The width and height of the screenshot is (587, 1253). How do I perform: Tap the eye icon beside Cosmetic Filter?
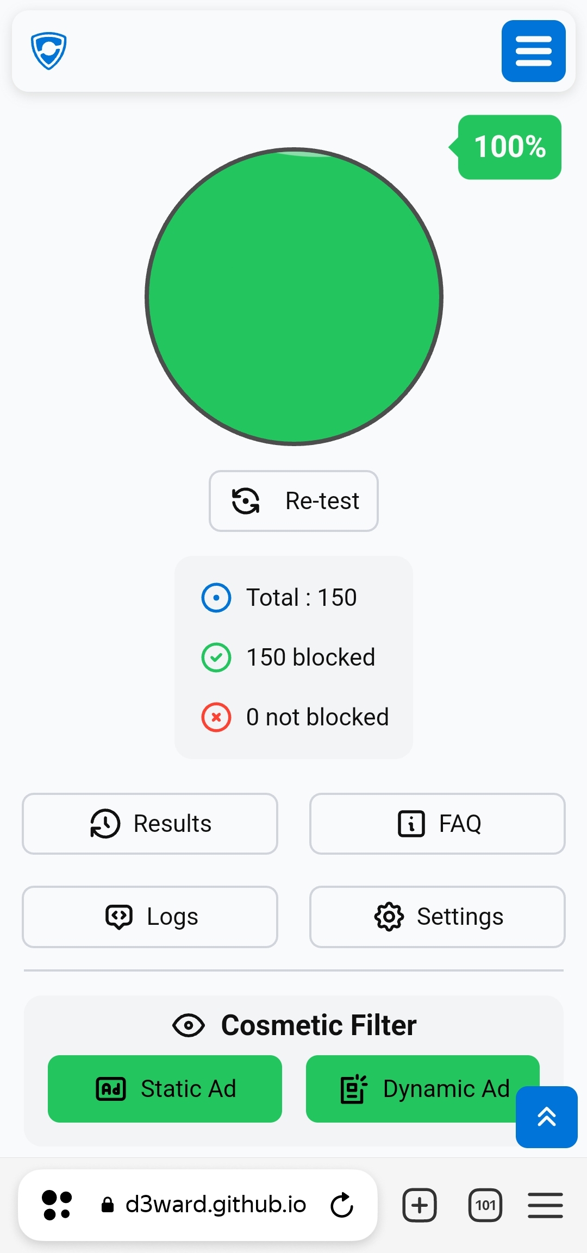(189, 1025)
